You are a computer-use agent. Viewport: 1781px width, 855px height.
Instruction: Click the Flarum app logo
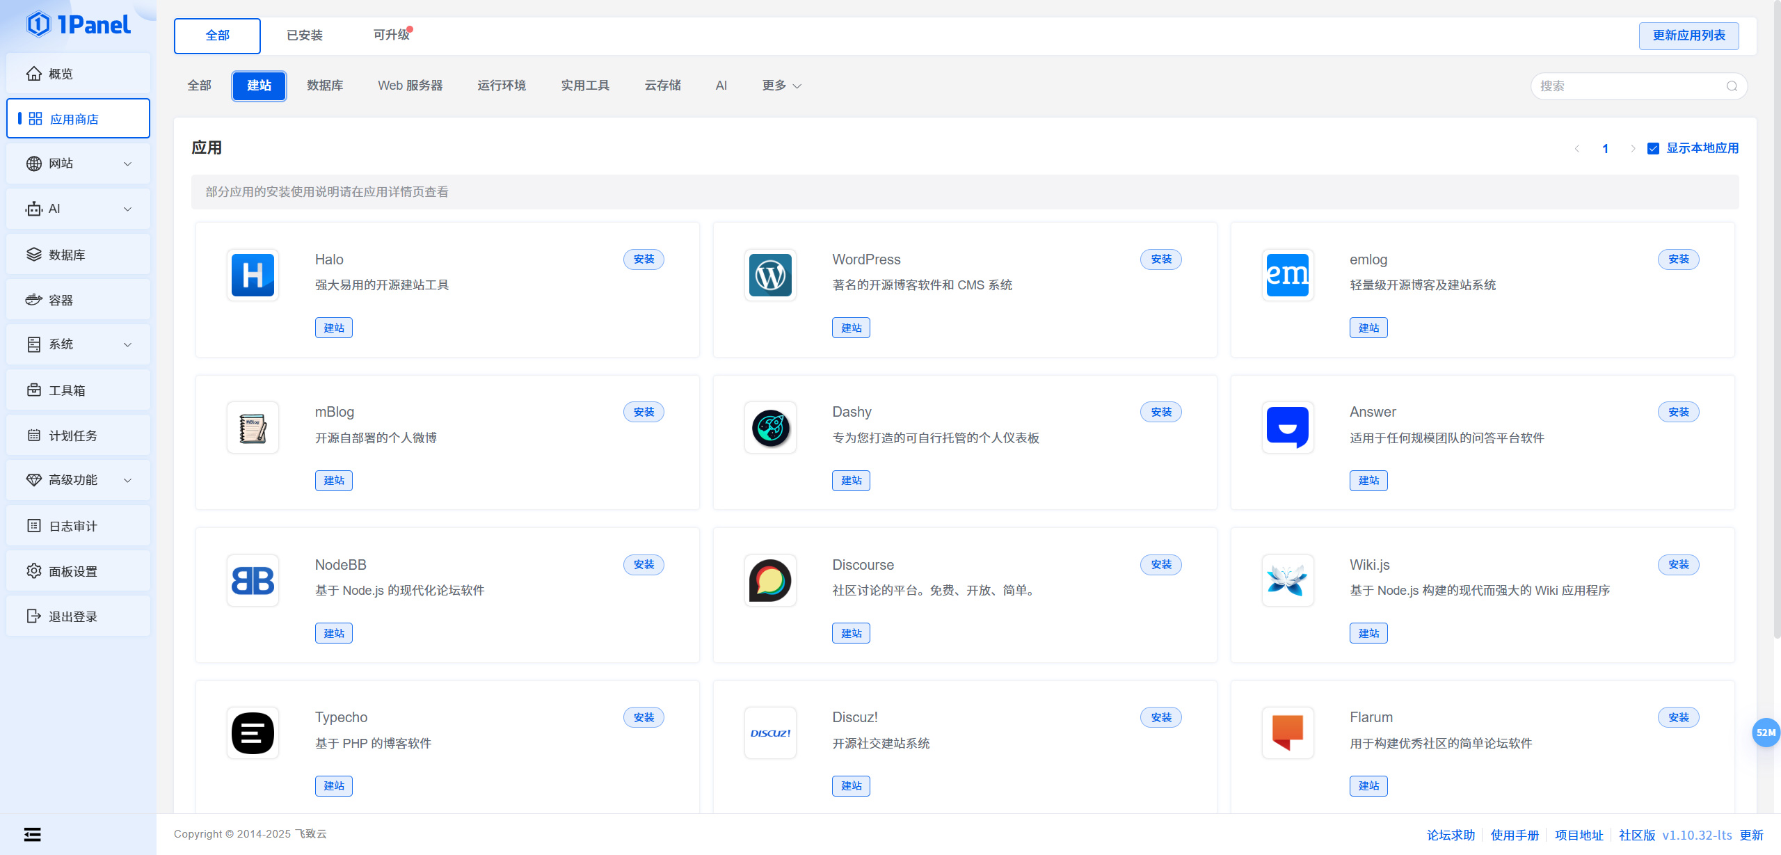tap(1287, 733)
